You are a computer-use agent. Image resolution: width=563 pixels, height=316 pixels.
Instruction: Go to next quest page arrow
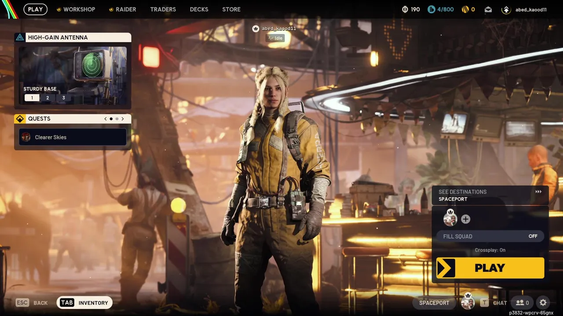pyautogui.click(x=123, y=119)
